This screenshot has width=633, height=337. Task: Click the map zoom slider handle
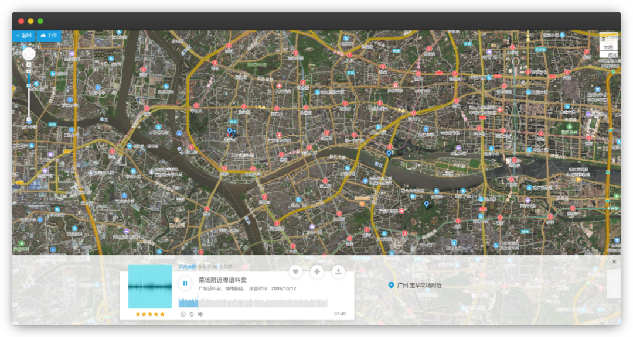(x=29, y=85)
